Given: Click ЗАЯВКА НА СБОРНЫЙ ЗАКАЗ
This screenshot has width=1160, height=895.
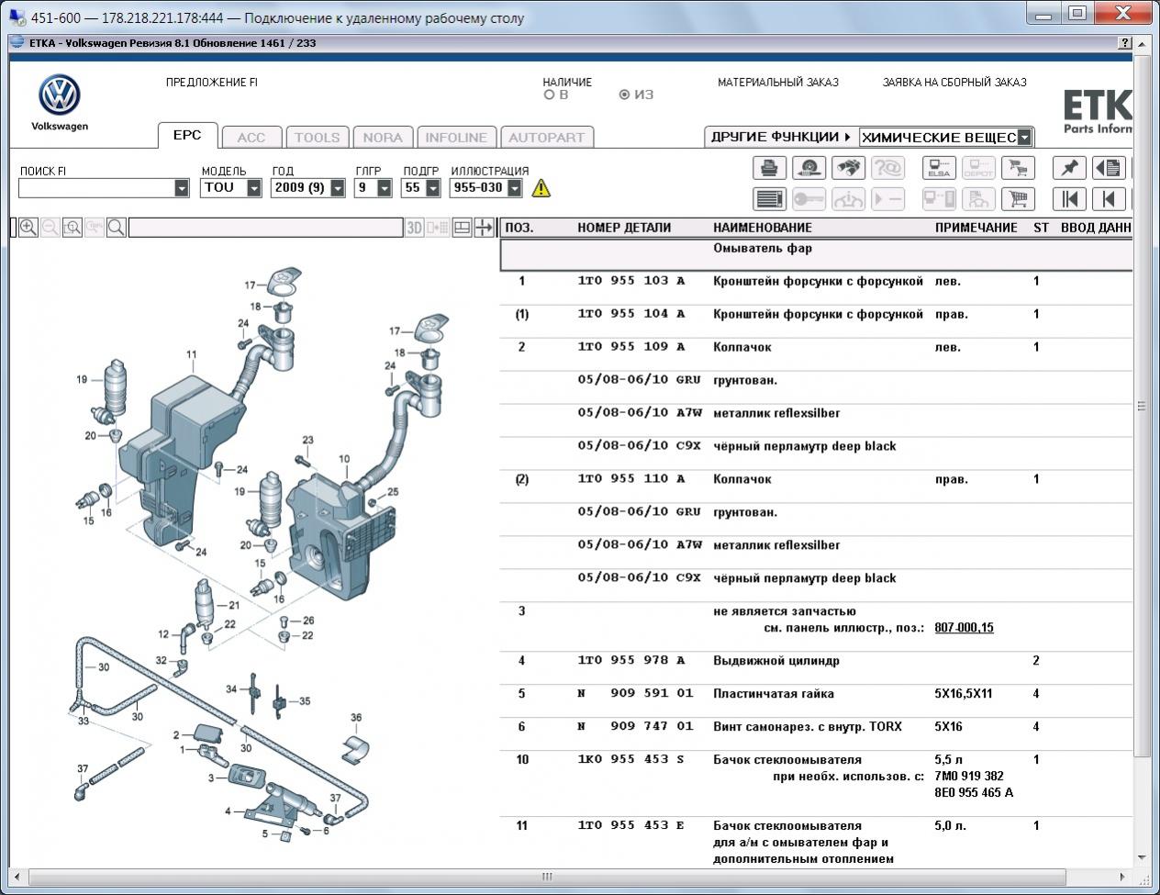Looking at the screenshot, I should pos(954,82).
